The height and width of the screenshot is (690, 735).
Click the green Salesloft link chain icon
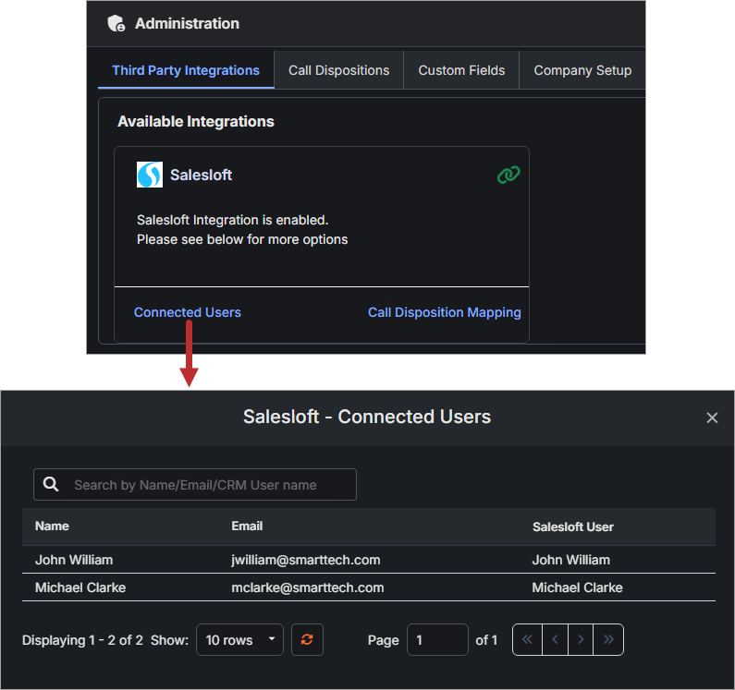click(x=508, y=175)
